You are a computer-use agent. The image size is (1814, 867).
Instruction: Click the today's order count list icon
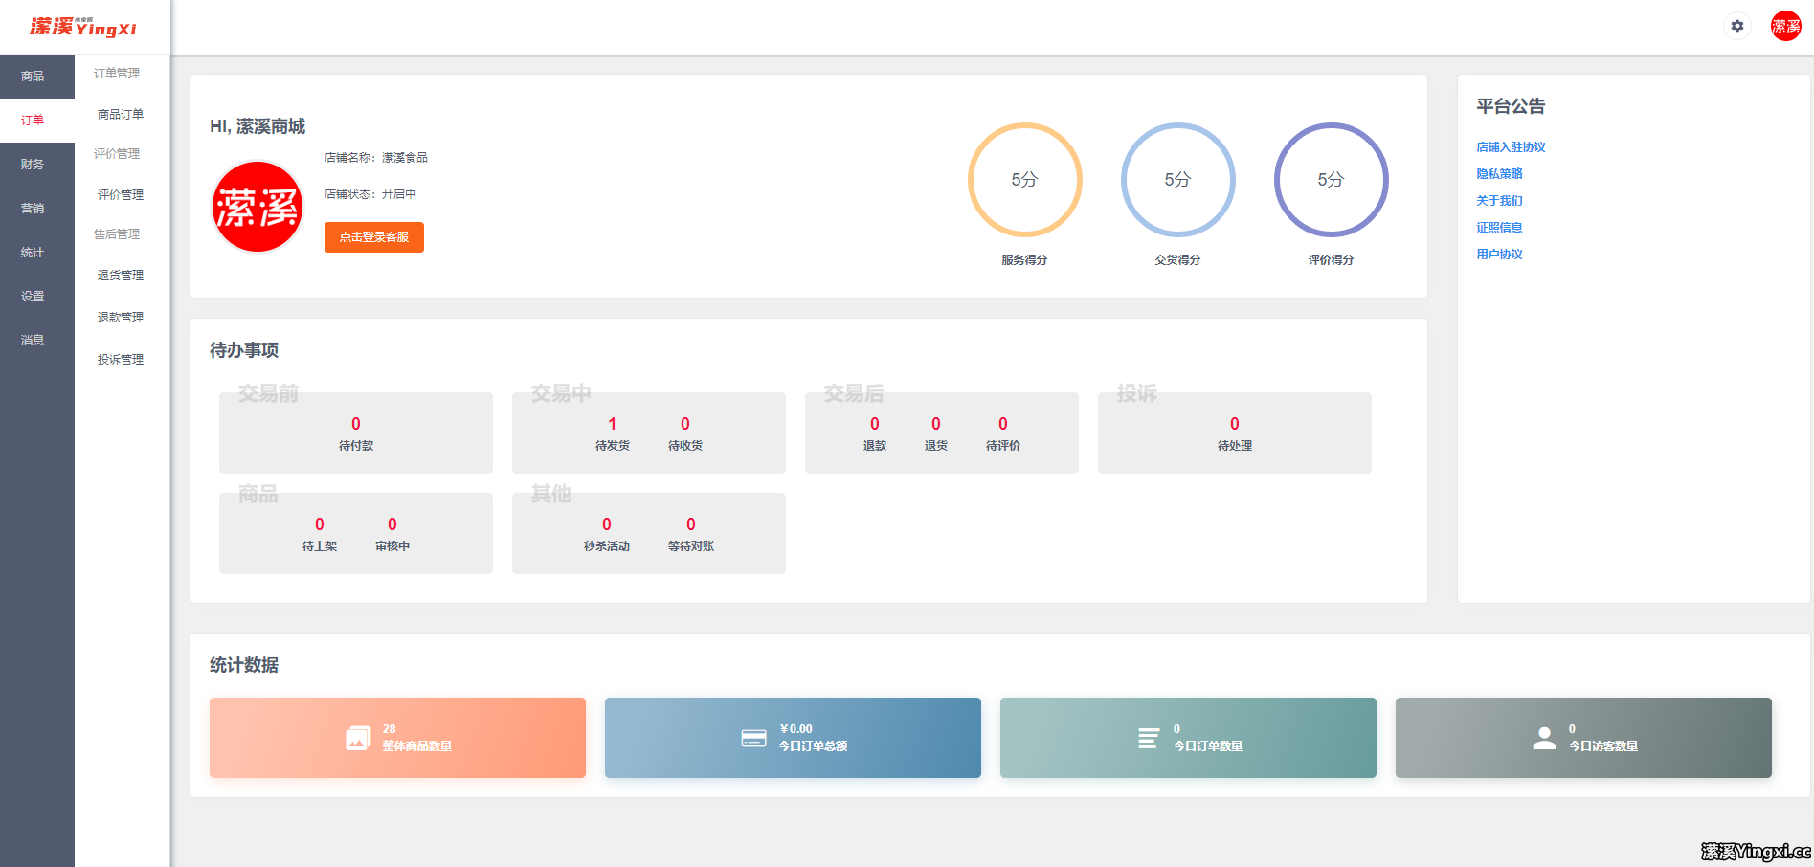[1148, 738]
